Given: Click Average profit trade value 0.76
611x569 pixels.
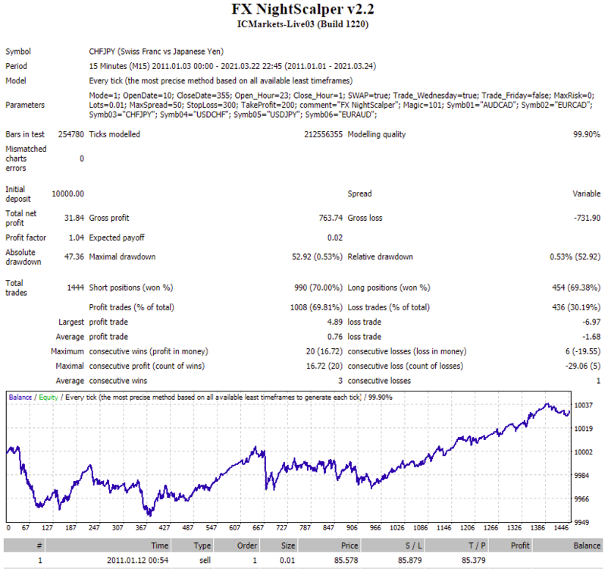Looking at the screenshot, I should 335,337.
